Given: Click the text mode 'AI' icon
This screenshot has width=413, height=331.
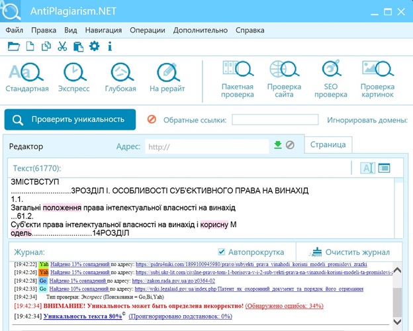Looking at the screenshot, I should (367, 168).
